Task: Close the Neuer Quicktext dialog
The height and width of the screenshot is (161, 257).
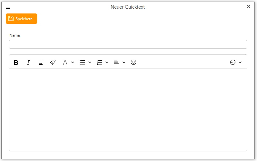Action: (249, 6)
